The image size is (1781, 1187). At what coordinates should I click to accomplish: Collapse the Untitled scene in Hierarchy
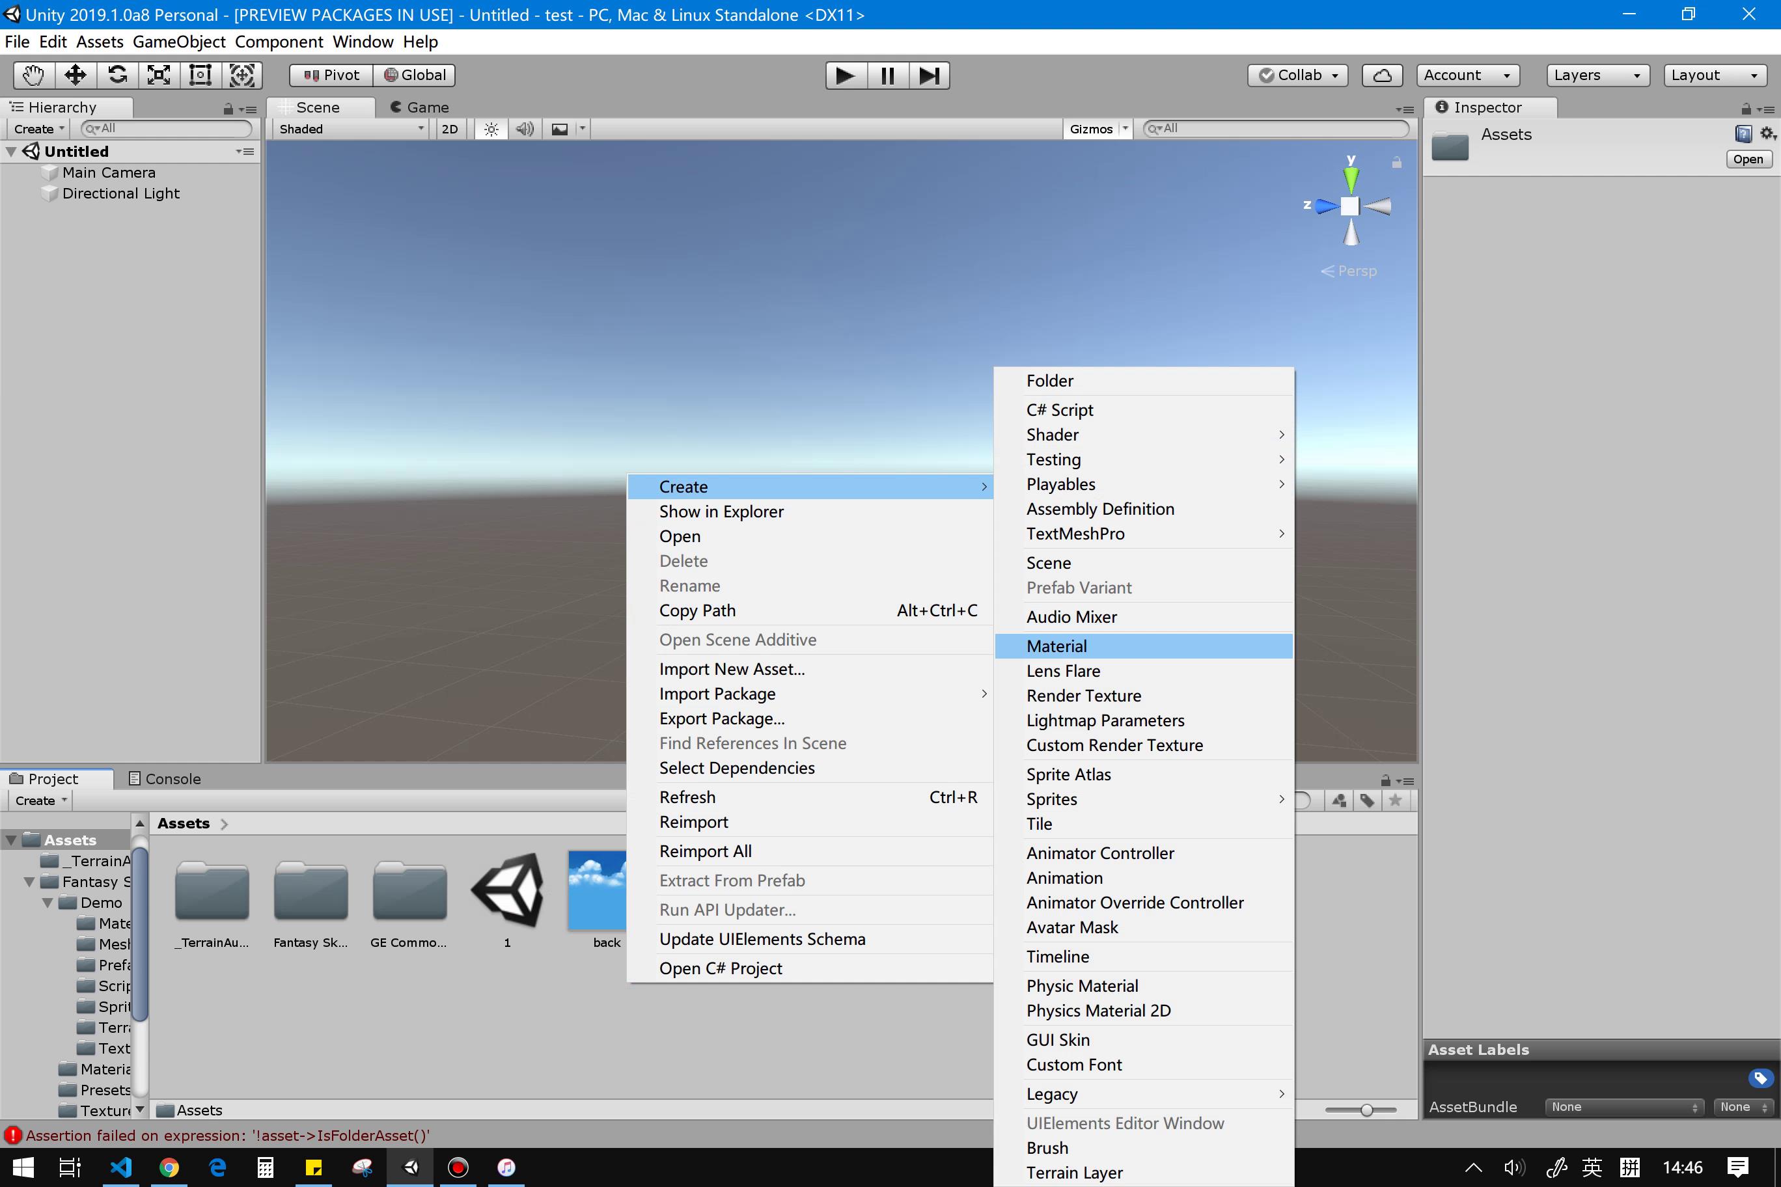[x=11, y=152]
